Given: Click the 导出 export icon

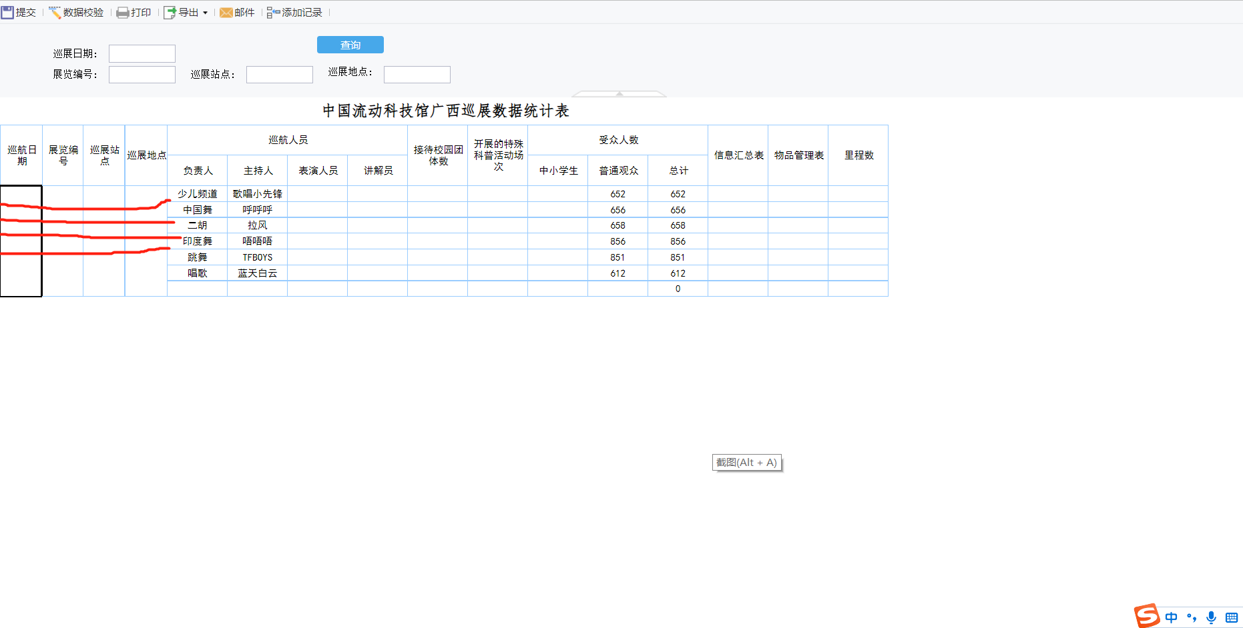Looking at the screenshot, I should click(170, 13).
